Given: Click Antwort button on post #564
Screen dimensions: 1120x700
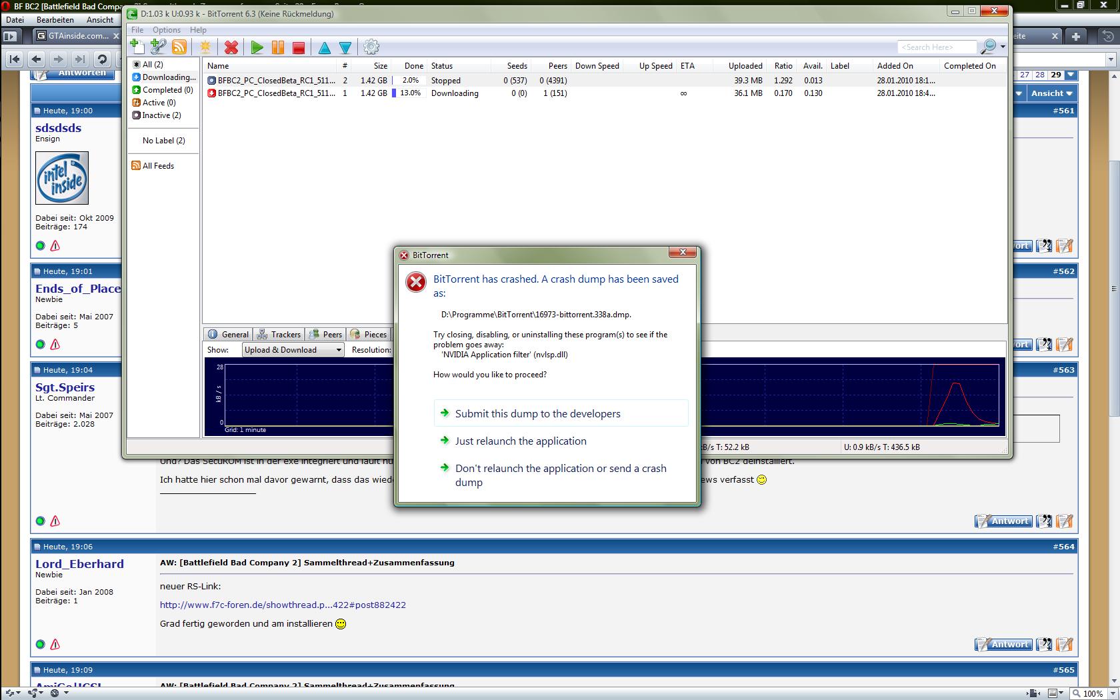Looking at the screenshot, I should [x=1003, y=645].
